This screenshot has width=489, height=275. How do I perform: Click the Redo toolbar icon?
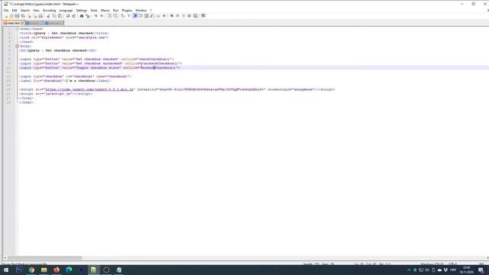tap(74, 16)
